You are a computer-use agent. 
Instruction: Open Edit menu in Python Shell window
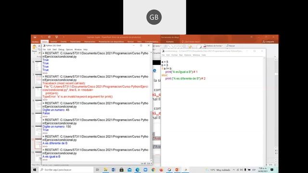tap(49, 49)
